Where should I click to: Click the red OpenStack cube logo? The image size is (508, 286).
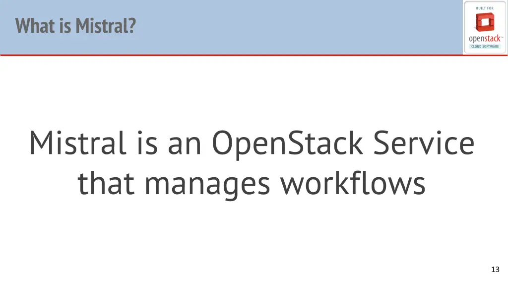pos(485,22)
